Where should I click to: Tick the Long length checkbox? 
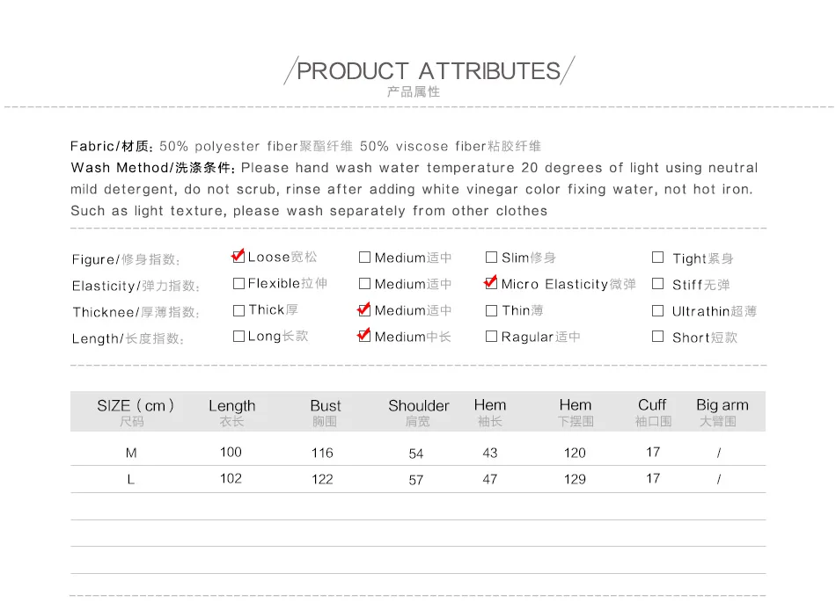click(238, 336)
